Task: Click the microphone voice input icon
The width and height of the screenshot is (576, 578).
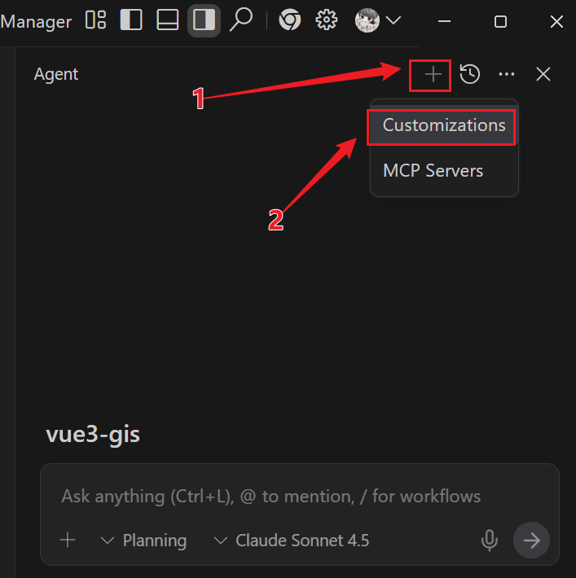Action: coord(490,540)
